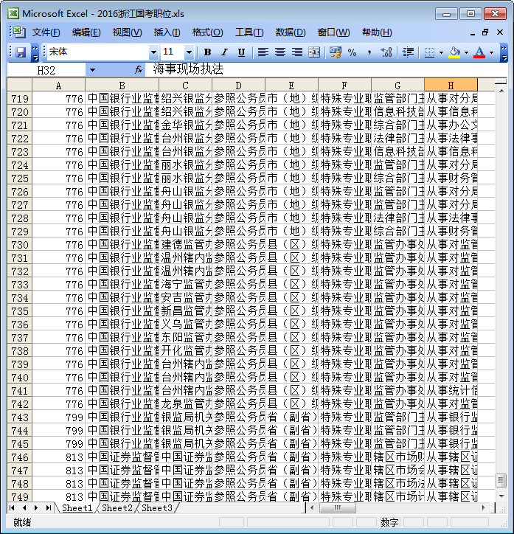
Task: Apply Currency style format
Action: click(x=336, y=52)
